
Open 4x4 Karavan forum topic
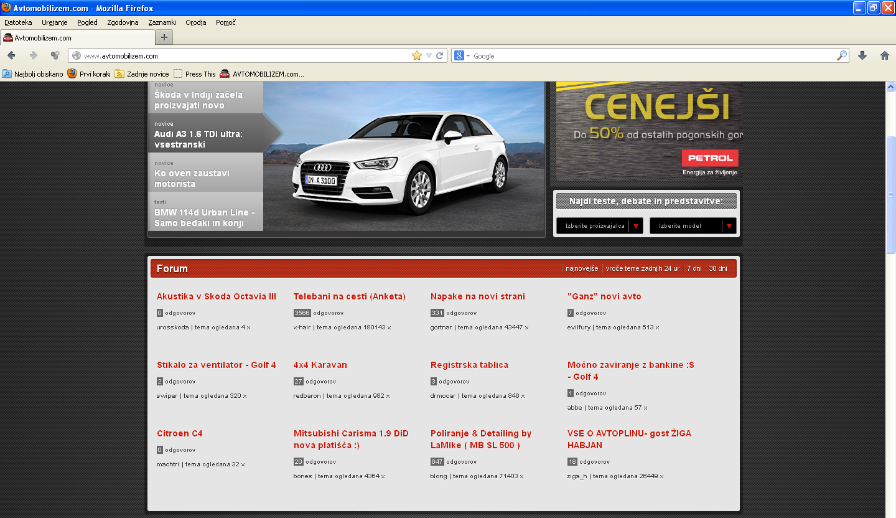click(320, 365)
